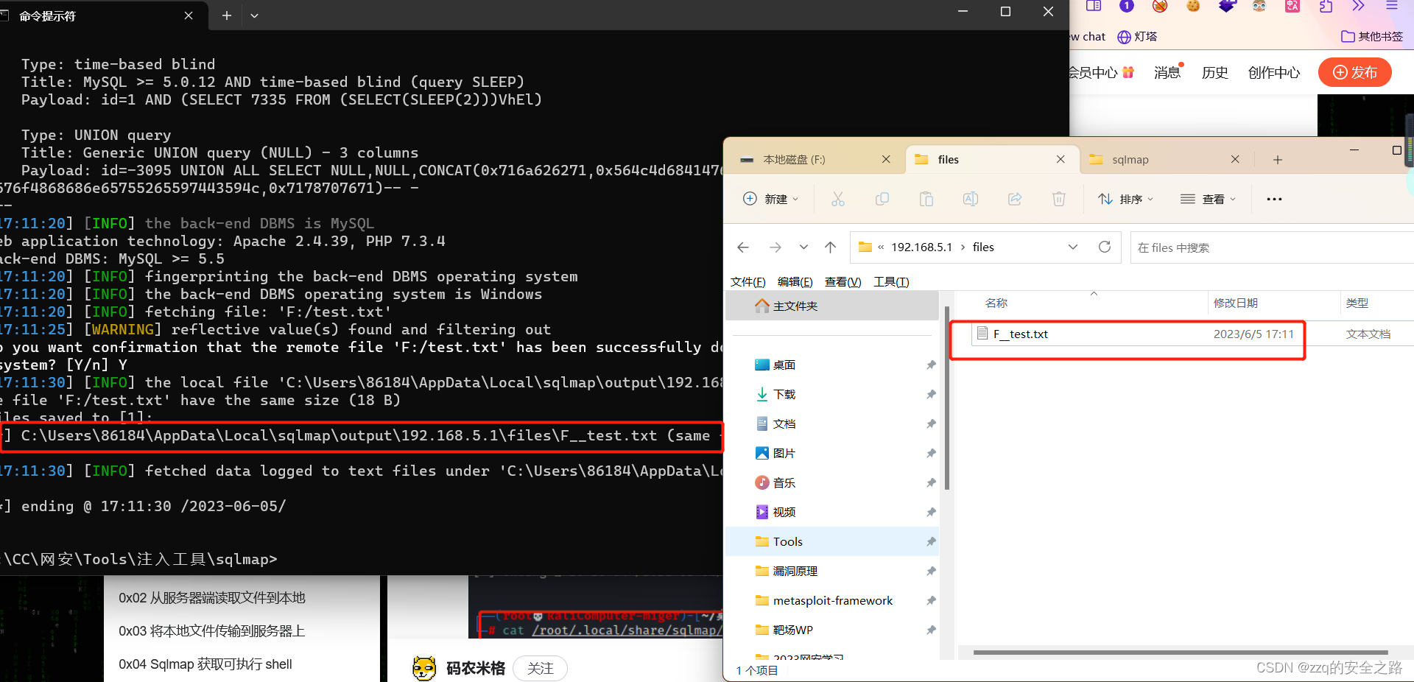
Task: Open 消息 in the browser page header
Action: pyautogui.click(x=1167, y=72)
